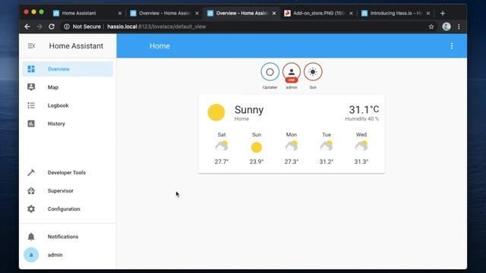Image resolution: width=486 pixels, height=273 pixels.
Task: Open the Chrome profile avatar
Action: point(447,27)
